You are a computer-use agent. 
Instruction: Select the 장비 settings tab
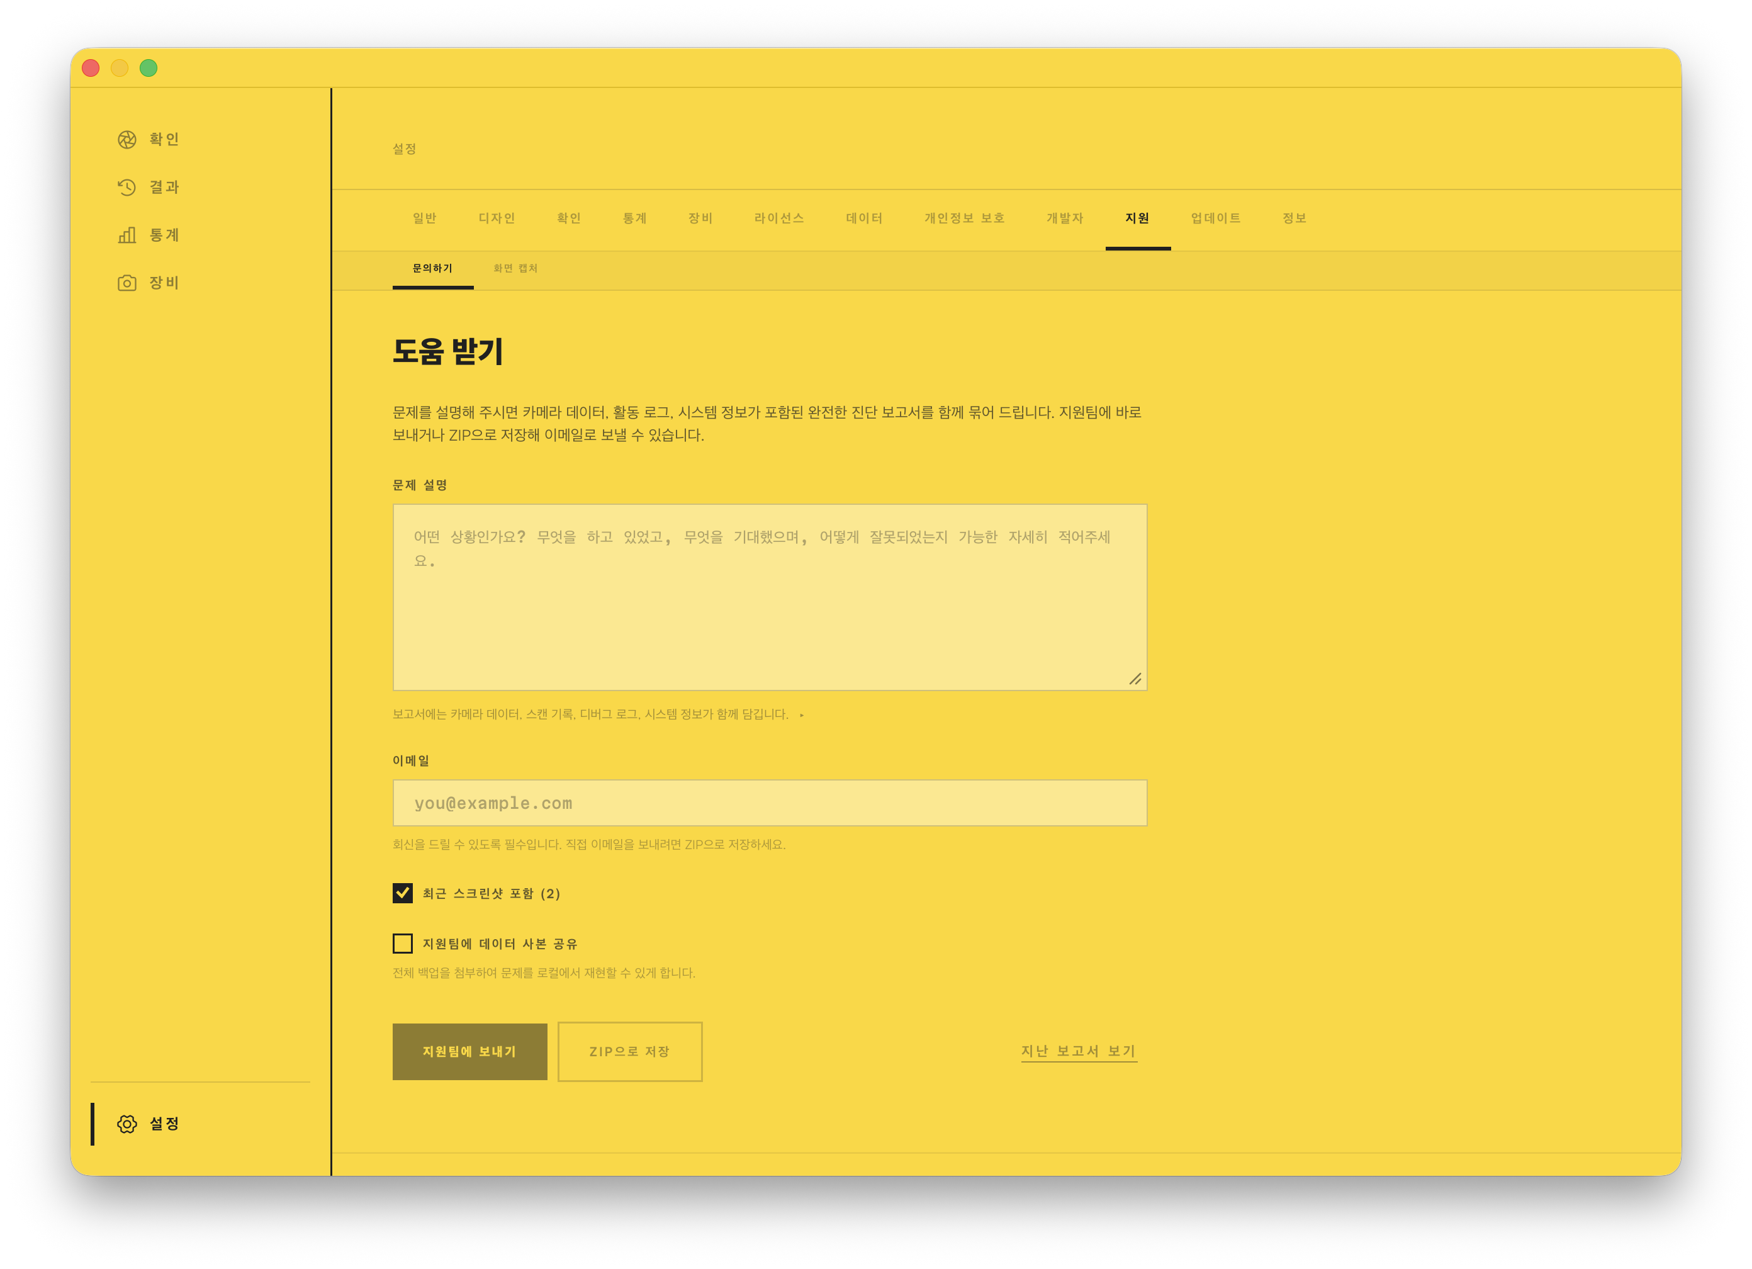coord(700,218)
